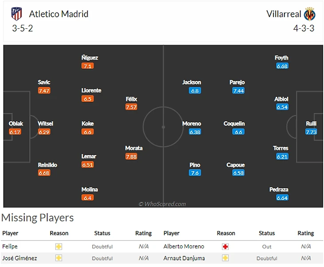The image size is (324, 267).
Task: Click the Villarreal club crest
Action: [309, 14]
